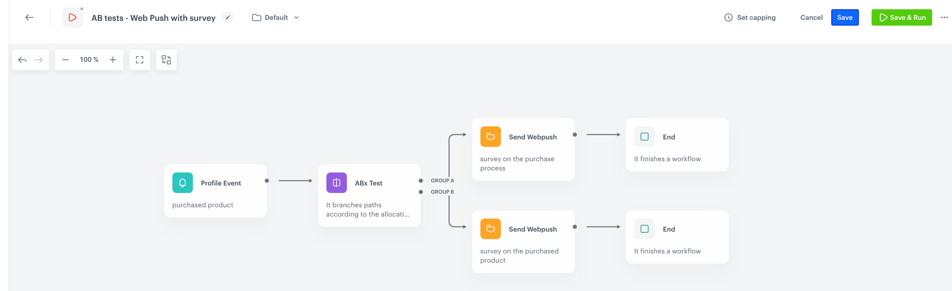Click the lower End node icon
Screen dimensions: 952x291
pyautogui.click(x=644, y=229)
